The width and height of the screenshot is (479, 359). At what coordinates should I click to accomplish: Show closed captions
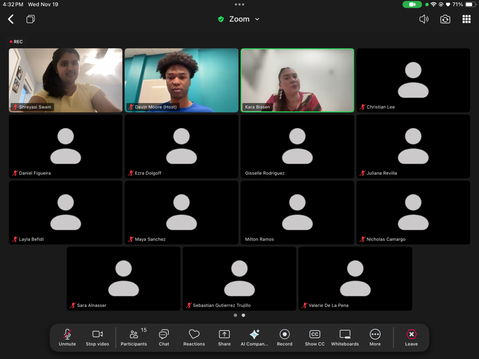coord(315,337)
